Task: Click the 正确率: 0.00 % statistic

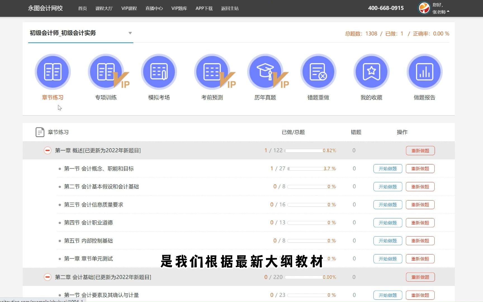Action: point(431,34)
